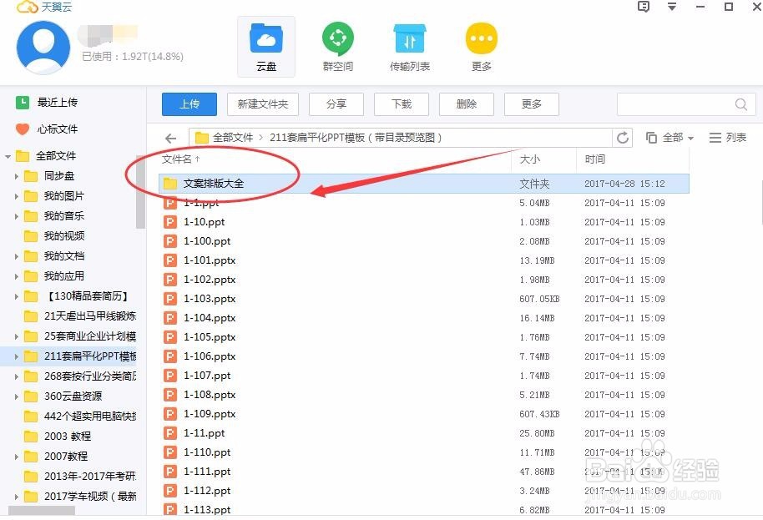Image resolution: width=763 pixels, height=520 pixels.
Task: Create a folder with 新建文件夹
Action: (x=262, y=103)
